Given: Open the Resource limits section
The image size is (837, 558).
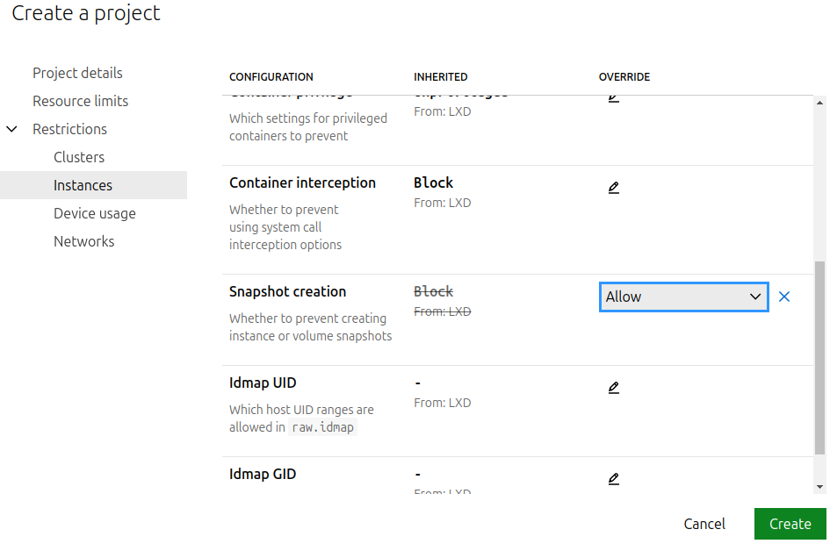Looking at the screenshot, I should pos(80,101).
